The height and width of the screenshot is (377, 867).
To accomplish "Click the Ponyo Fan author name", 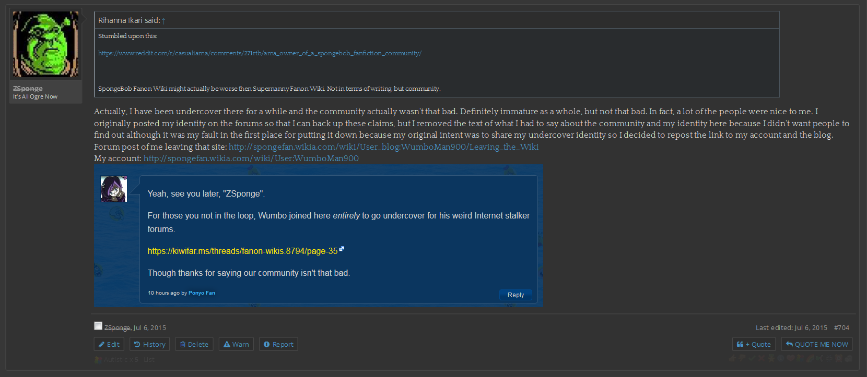I will pos(202,293).
